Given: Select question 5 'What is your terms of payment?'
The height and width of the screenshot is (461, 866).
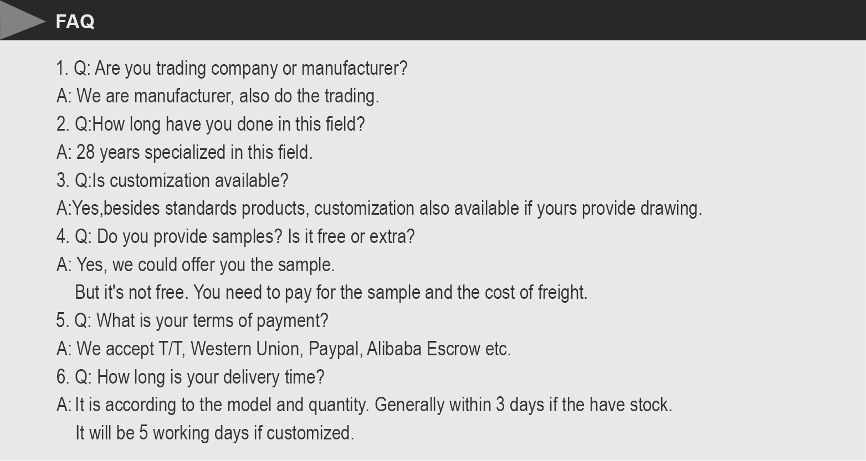Looking at the screenshot, I should tap(192, 321).
